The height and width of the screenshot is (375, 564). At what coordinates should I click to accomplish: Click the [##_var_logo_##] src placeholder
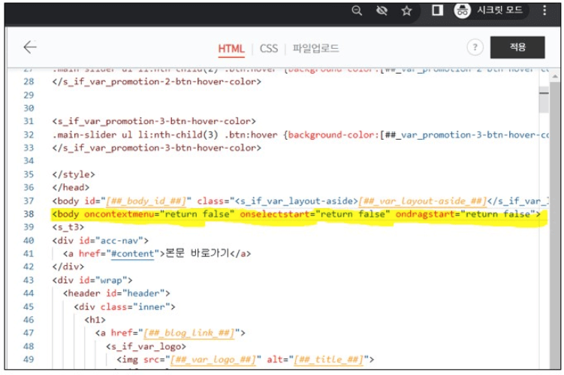(x=213, y=360)
